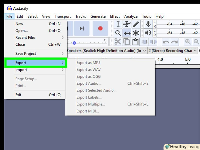
Task: Open the Generate menu
Action: click(98, 16)
